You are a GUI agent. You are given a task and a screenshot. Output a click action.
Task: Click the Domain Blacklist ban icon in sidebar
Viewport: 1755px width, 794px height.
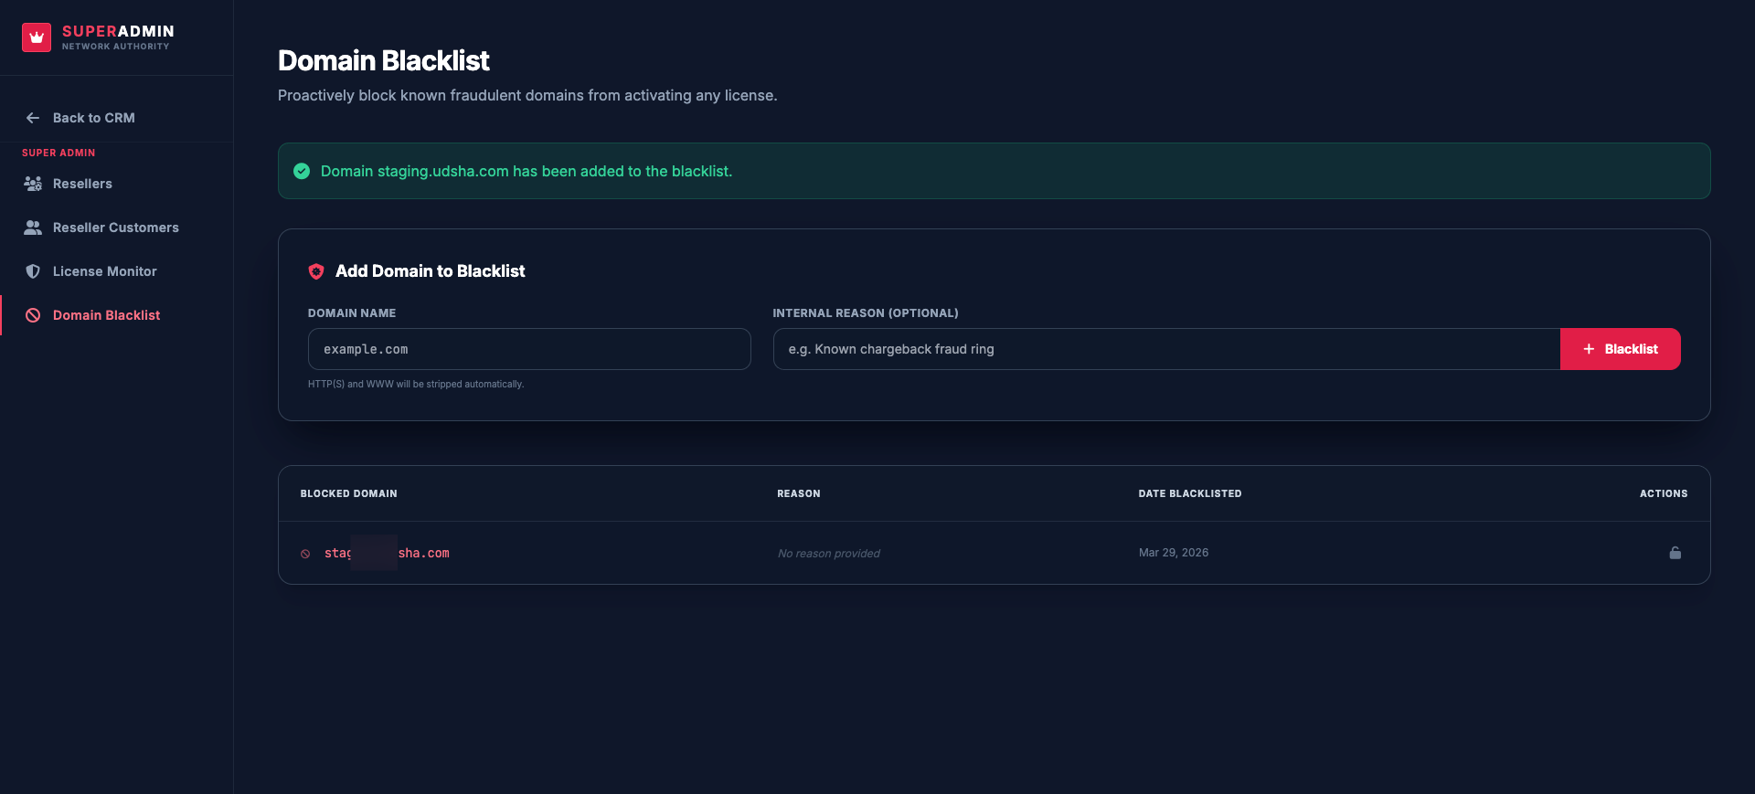(33, 315)
